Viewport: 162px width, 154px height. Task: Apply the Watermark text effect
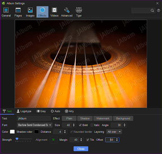[x=103, y=118]
